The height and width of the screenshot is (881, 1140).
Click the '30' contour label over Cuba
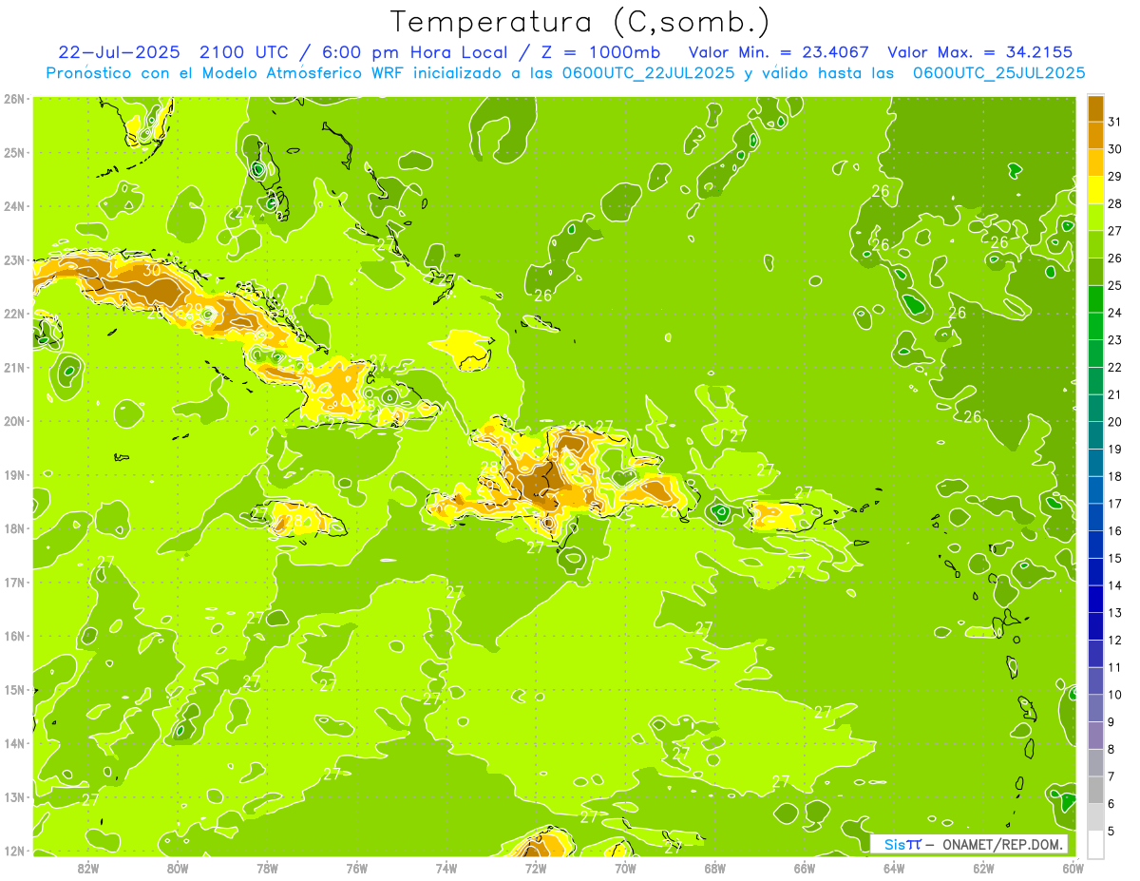(152, 269)
